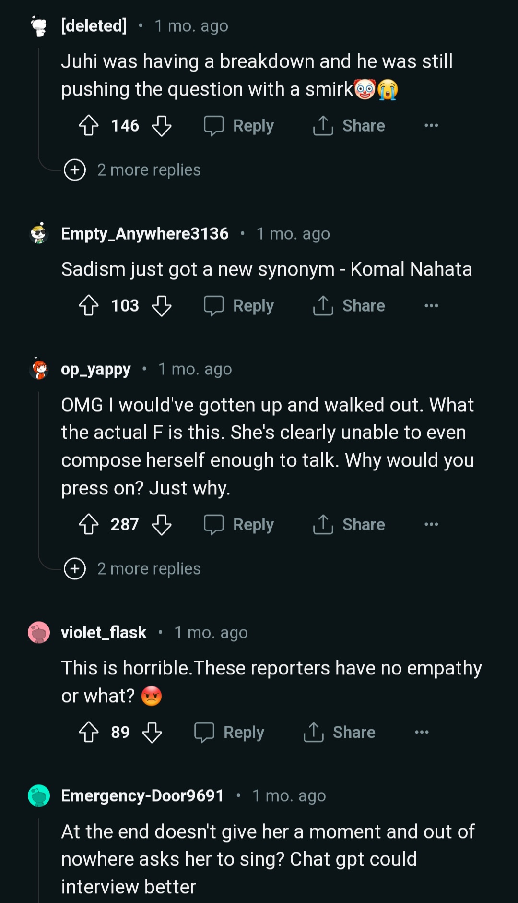Reply to Empty_Anywhere3136's comment
This screenshot has width=518, height=903.
[239, 306]
